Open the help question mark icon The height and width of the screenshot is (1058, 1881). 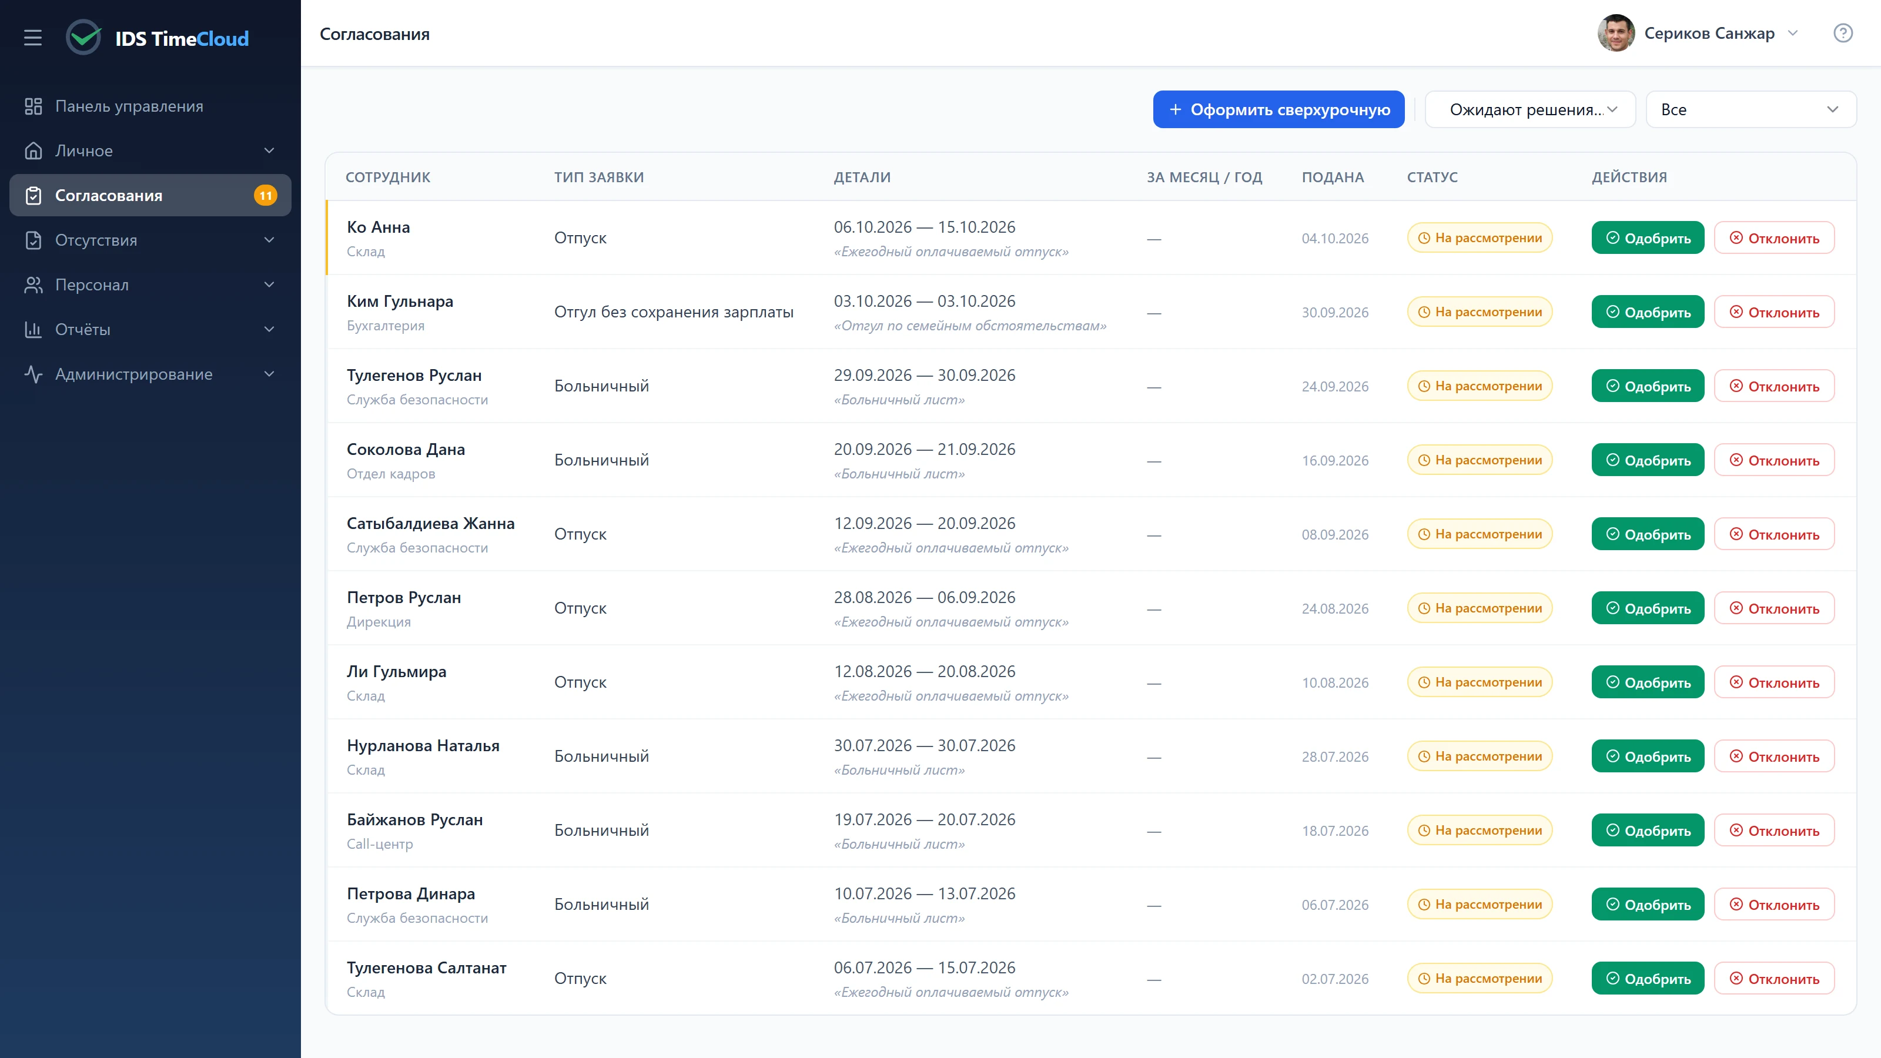[1843, 34]
